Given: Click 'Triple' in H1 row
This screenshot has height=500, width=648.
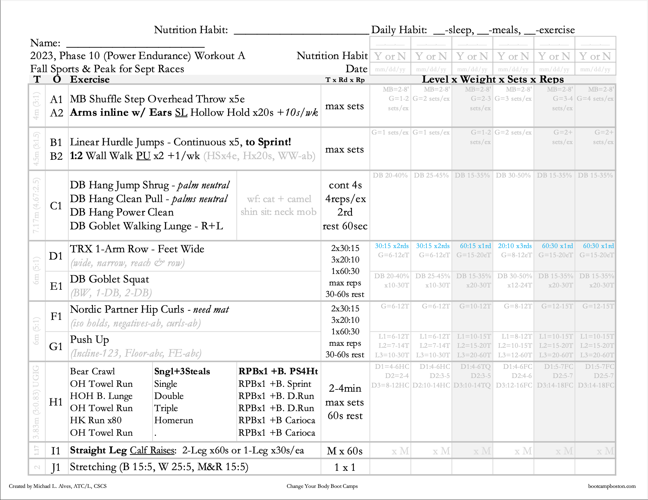Looking at the screenshot, I should point(166,408).
